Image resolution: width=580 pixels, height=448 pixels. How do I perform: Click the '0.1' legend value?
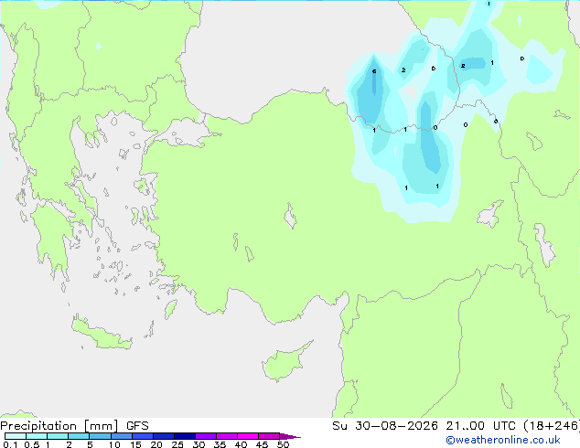10,444
